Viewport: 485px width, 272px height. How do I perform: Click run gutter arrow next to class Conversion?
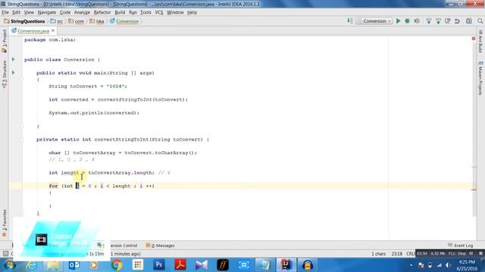pos(14,59)
